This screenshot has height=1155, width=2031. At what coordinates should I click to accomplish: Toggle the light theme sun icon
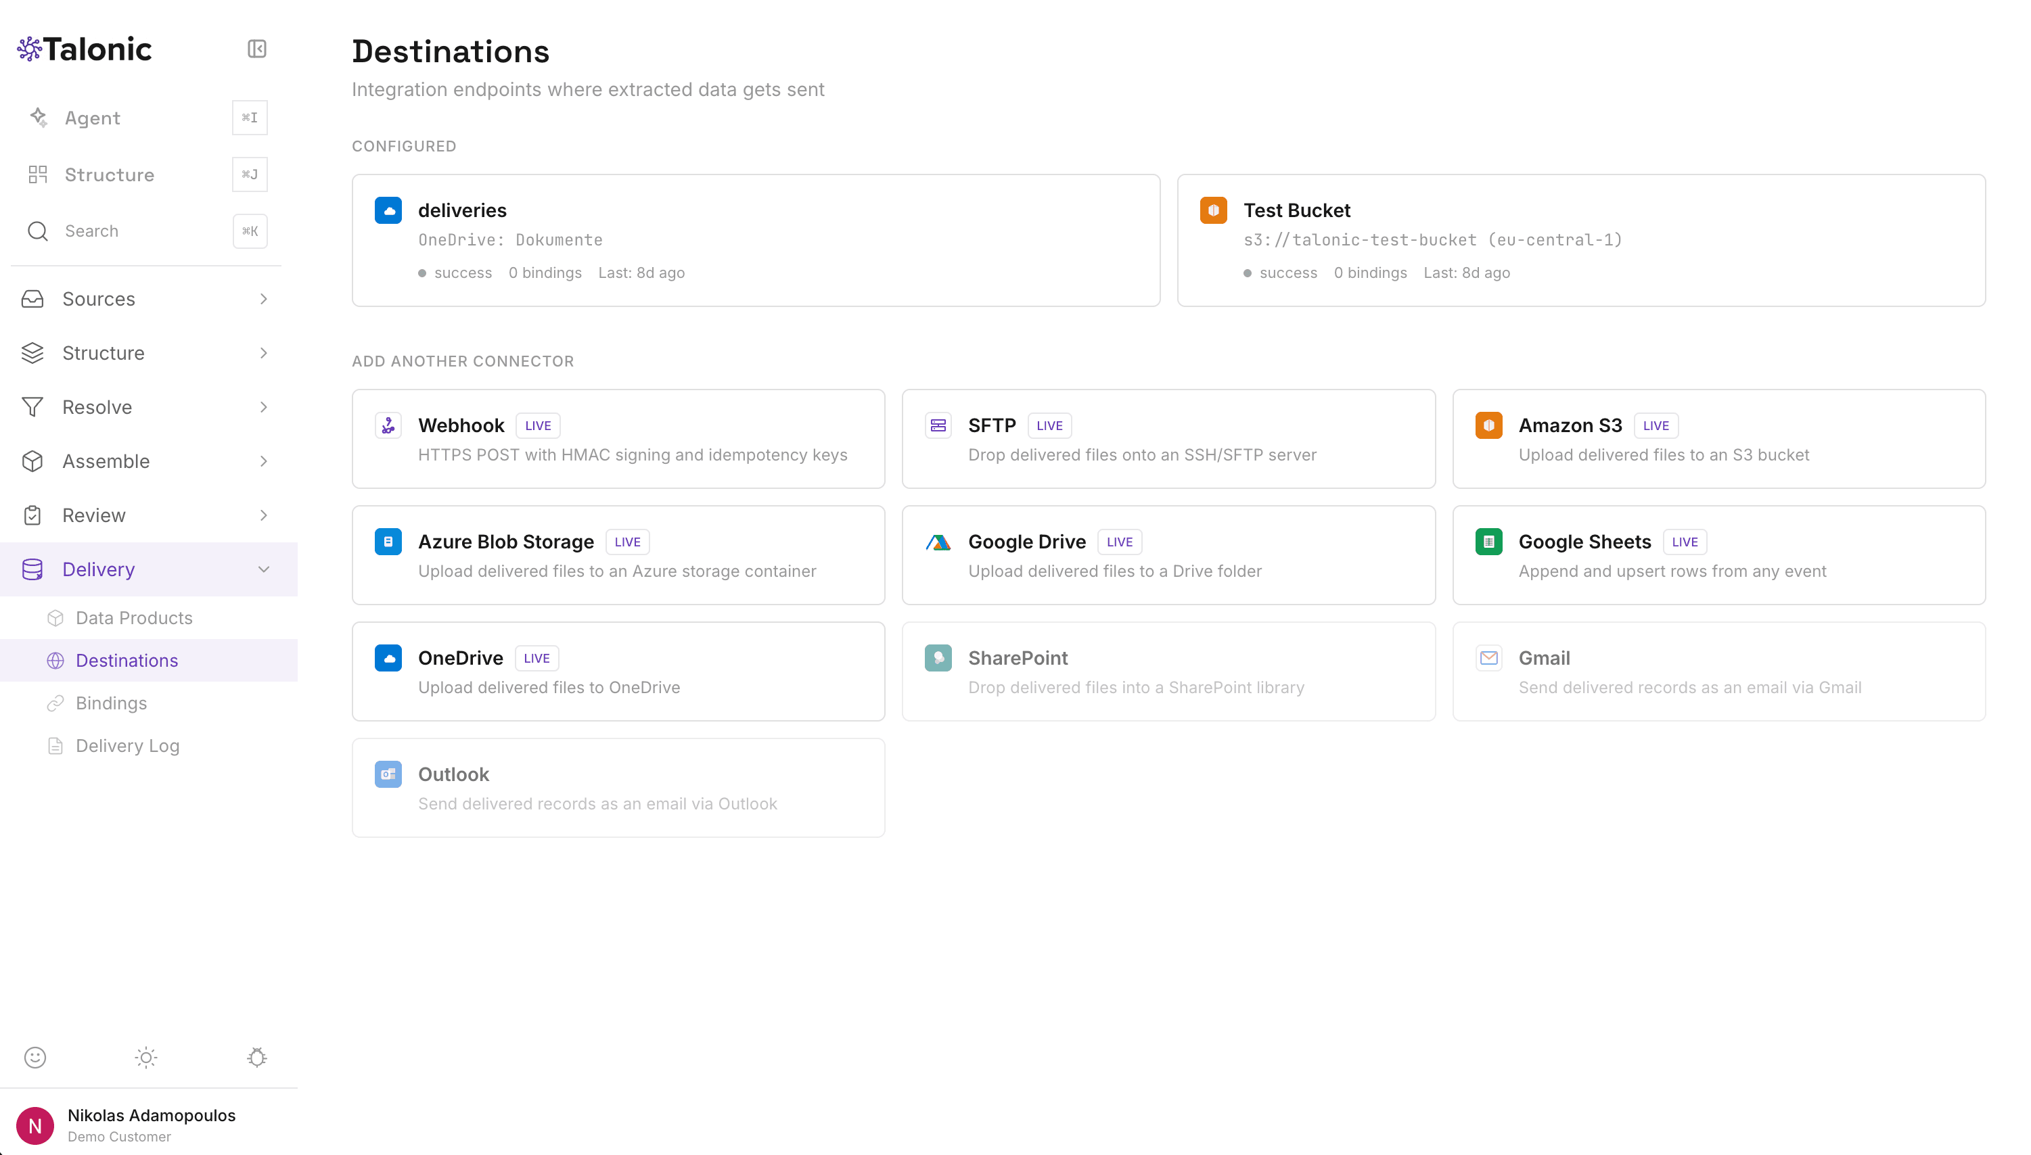pos(146,1057)
